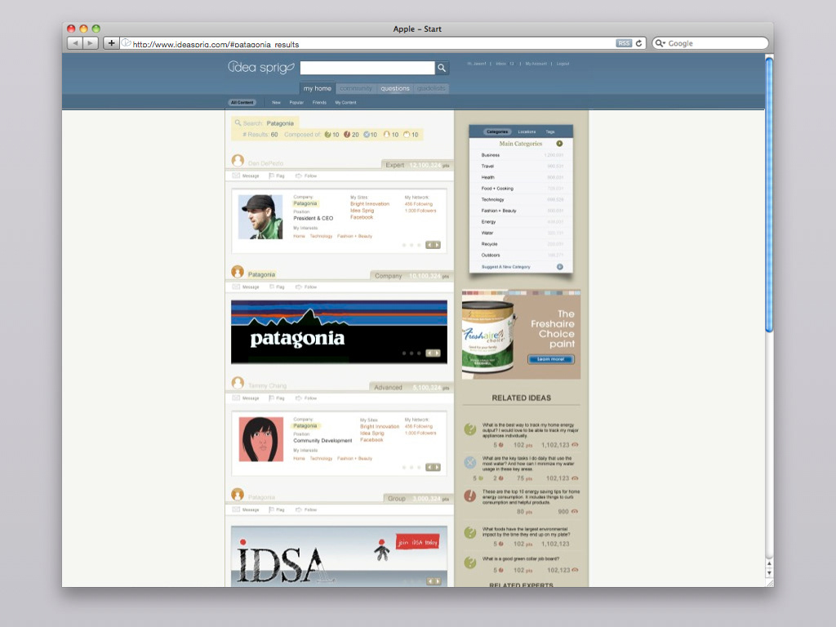Click the RSS badge in the address bar

624,43
